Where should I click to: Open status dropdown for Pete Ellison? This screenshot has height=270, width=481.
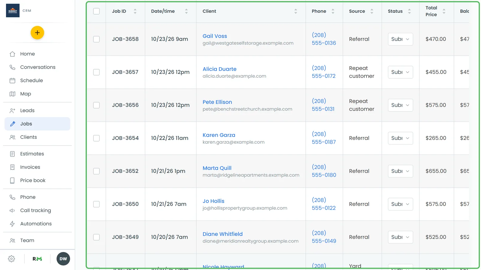[400, 105]
